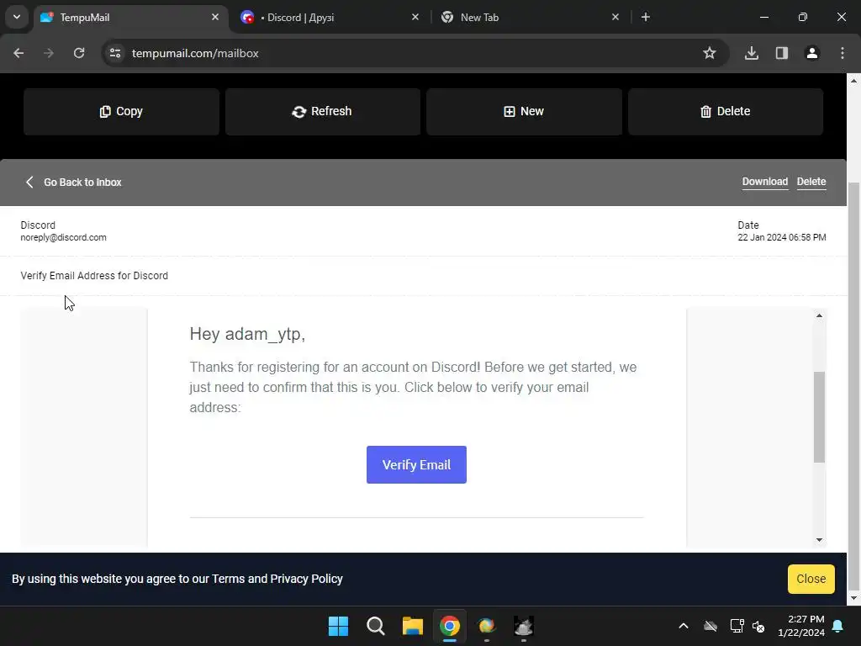Show hidden system tray icons
The image size is (861, 646).
point(684,626)
